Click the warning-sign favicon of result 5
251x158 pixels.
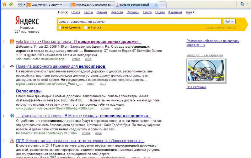(12, 141)
